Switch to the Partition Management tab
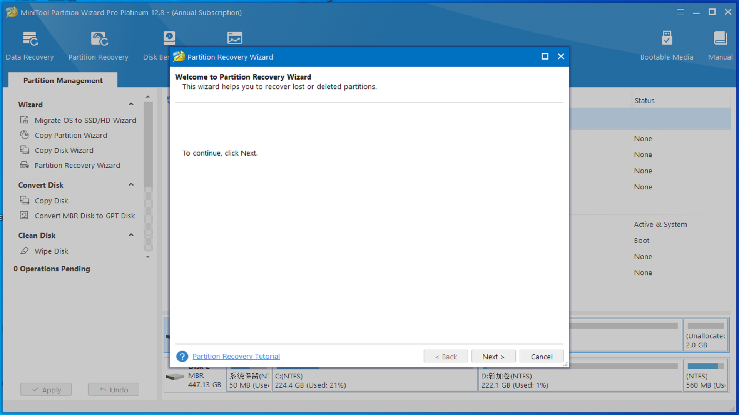 point(63,80)
